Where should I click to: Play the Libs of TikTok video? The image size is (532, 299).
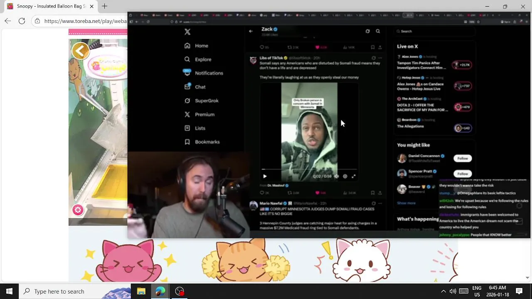point(265,176)
